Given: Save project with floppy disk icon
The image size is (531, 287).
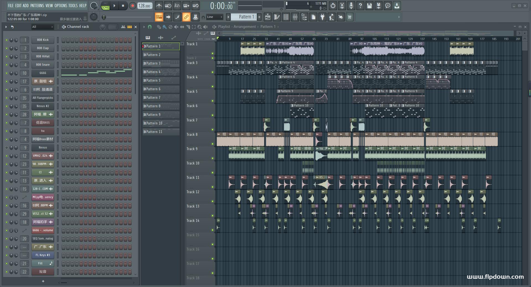Looking at the screenshot, I should [369, 6].
